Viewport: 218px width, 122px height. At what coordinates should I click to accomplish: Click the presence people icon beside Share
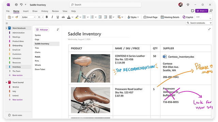coord(211,11)
